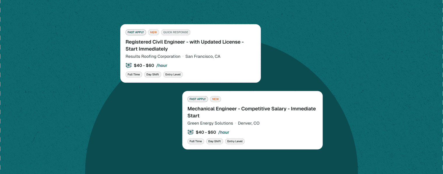
Task: Click the Denver, CO location
Action: (249, 123)
